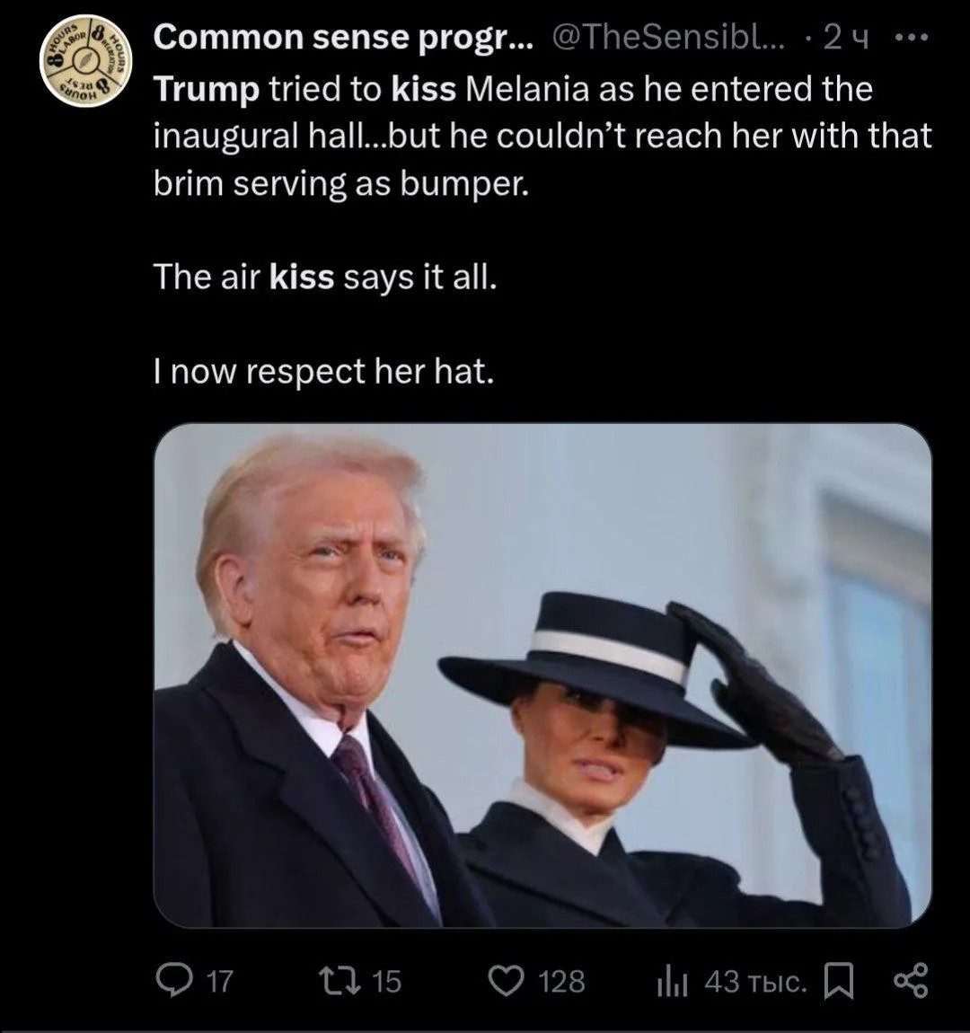
Task: Click bold word Trump in tweet
Action: pyautogui.click(x=206, y=89)
